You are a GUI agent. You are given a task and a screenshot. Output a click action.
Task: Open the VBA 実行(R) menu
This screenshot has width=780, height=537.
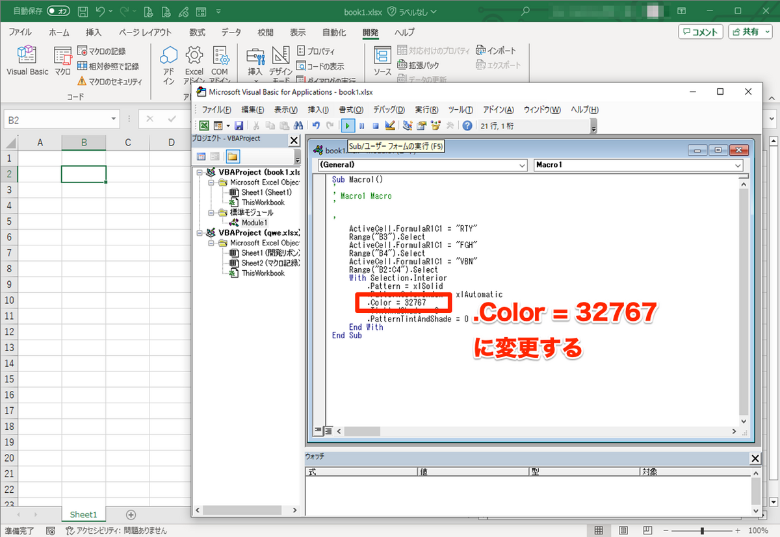tap(426, 110)
